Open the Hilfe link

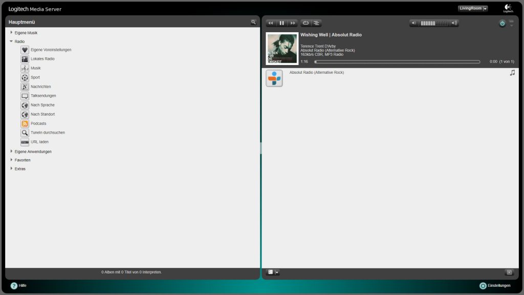tap(18, 286)
